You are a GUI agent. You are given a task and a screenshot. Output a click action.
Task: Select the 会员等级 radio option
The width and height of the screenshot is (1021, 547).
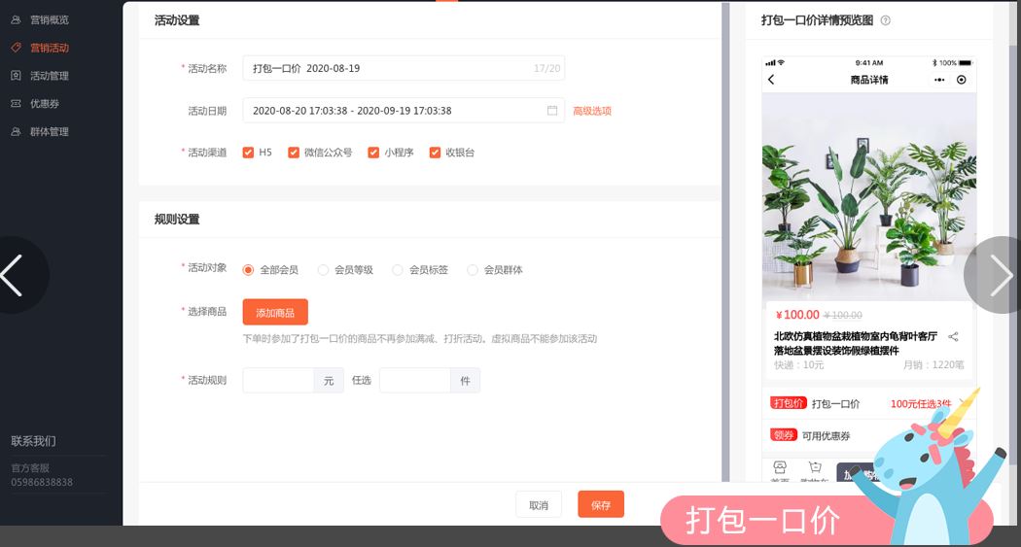(x=323, y=270)
